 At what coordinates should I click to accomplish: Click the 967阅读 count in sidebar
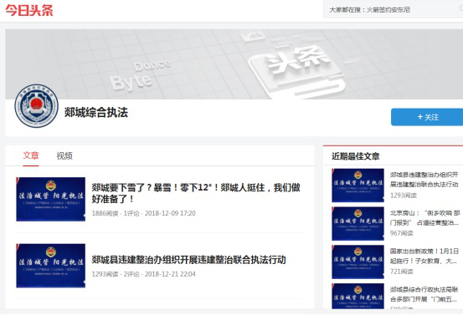(402, 233)
